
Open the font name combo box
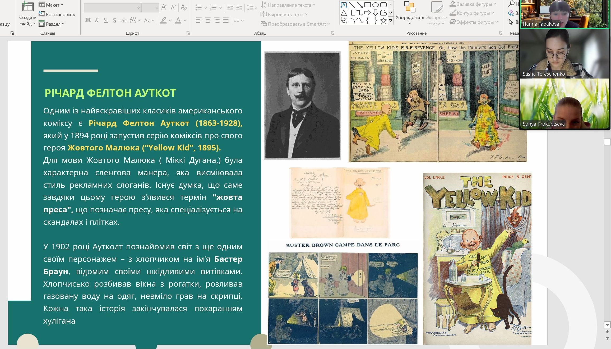click(112, 8)
